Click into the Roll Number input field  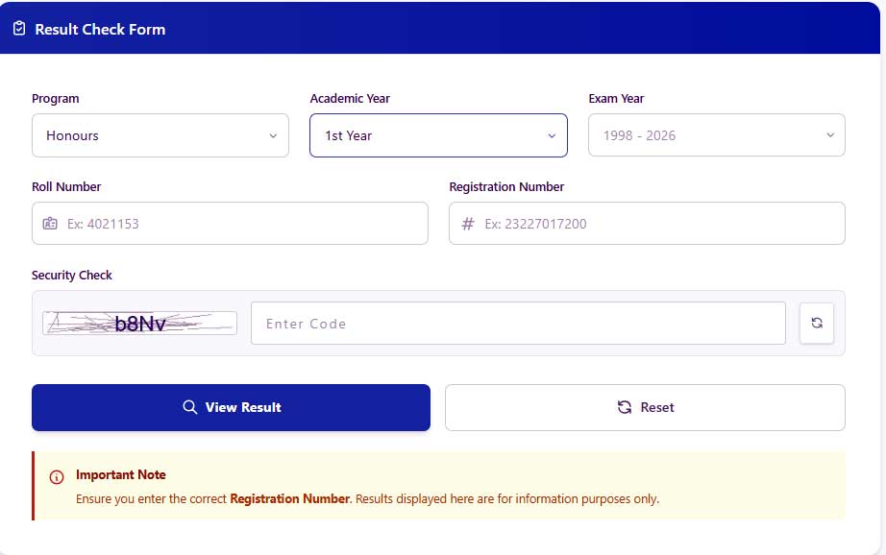point(231,223)
